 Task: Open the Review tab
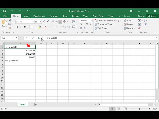tap(75, 16)
